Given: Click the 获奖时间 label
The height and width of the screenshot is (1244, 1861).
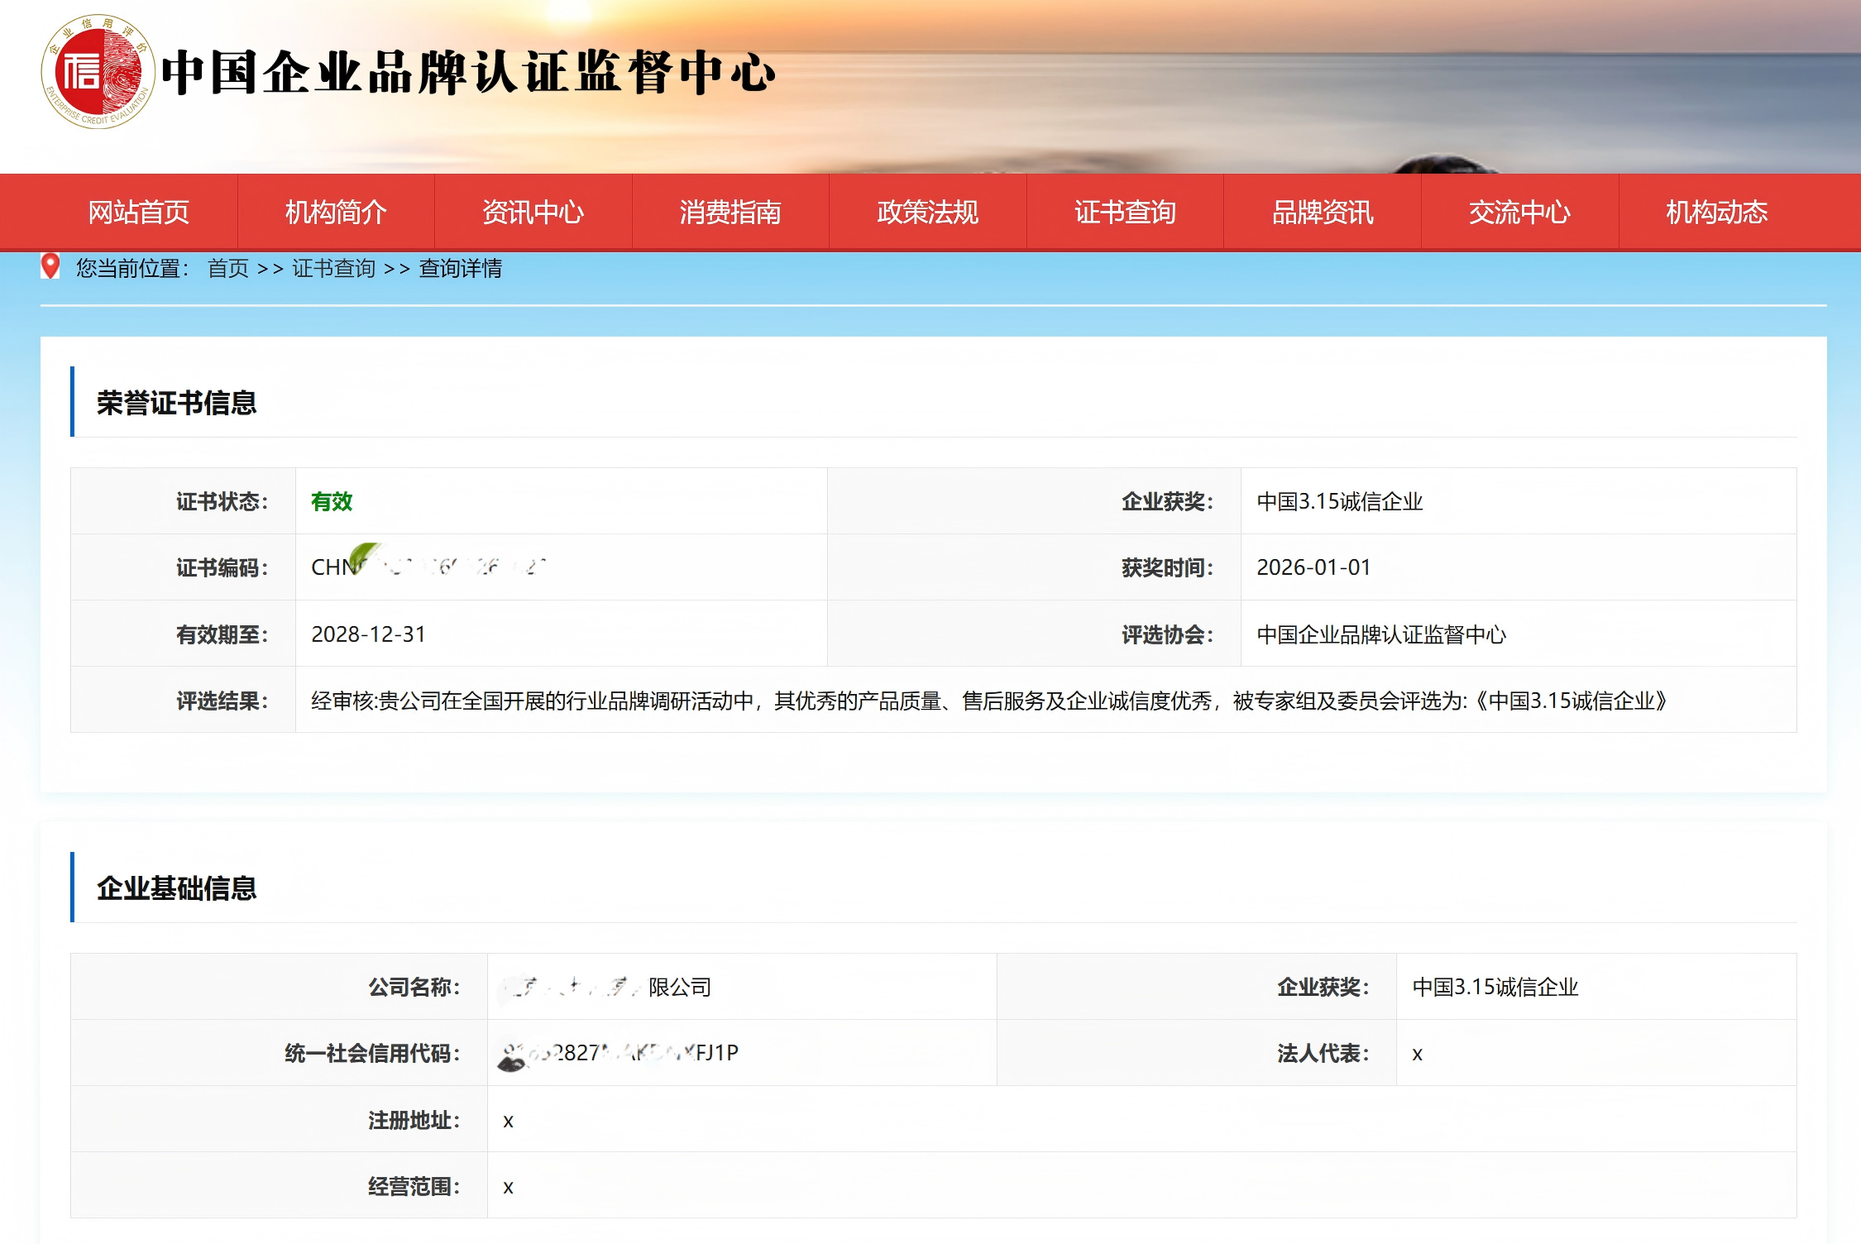Looking at the screenshot, I should point(1168,567).
